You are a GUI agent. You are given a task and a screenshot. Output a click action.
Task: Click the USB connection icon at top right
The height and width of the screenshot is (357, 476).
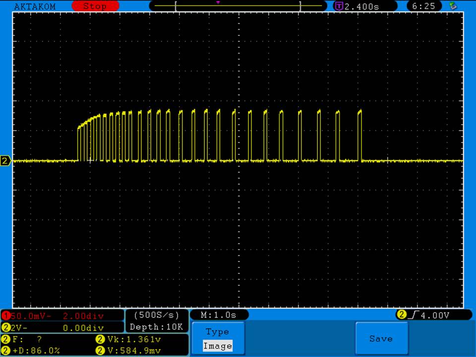click(x=452, y=6)
